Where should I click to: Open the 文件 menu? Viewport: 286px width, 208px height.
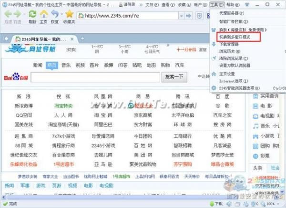point(152,5)
